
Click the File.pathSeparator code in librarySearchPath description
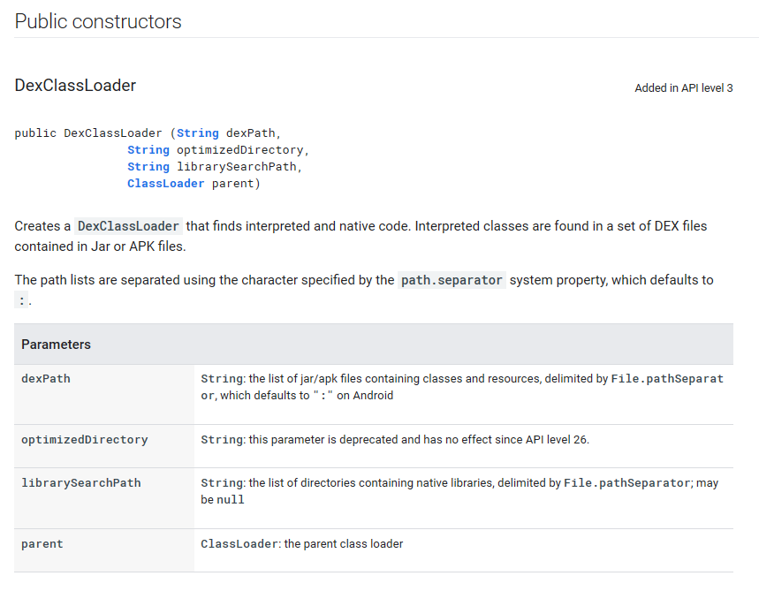click(626, 483)
